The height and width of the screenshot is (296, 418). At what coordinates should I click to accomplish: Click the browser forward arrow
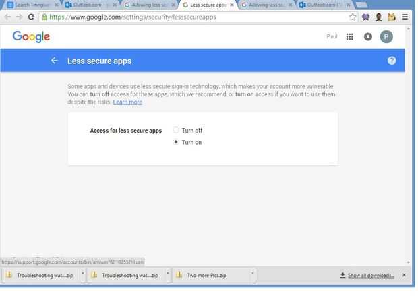[x=19, y=17]
